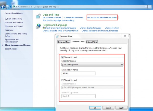The image size is (153, 111).
Task: Open recent pages dropdown beside navigation arrows
Action: (10, 7)
